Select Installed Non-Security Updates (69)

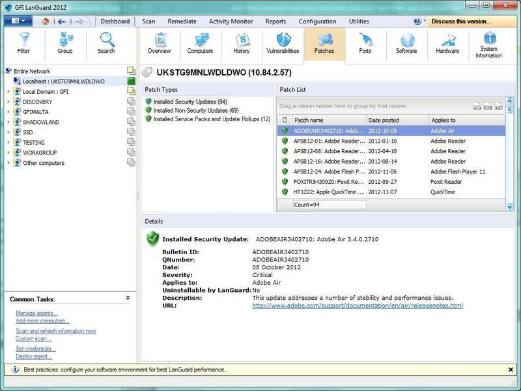(x=196, y=110)
